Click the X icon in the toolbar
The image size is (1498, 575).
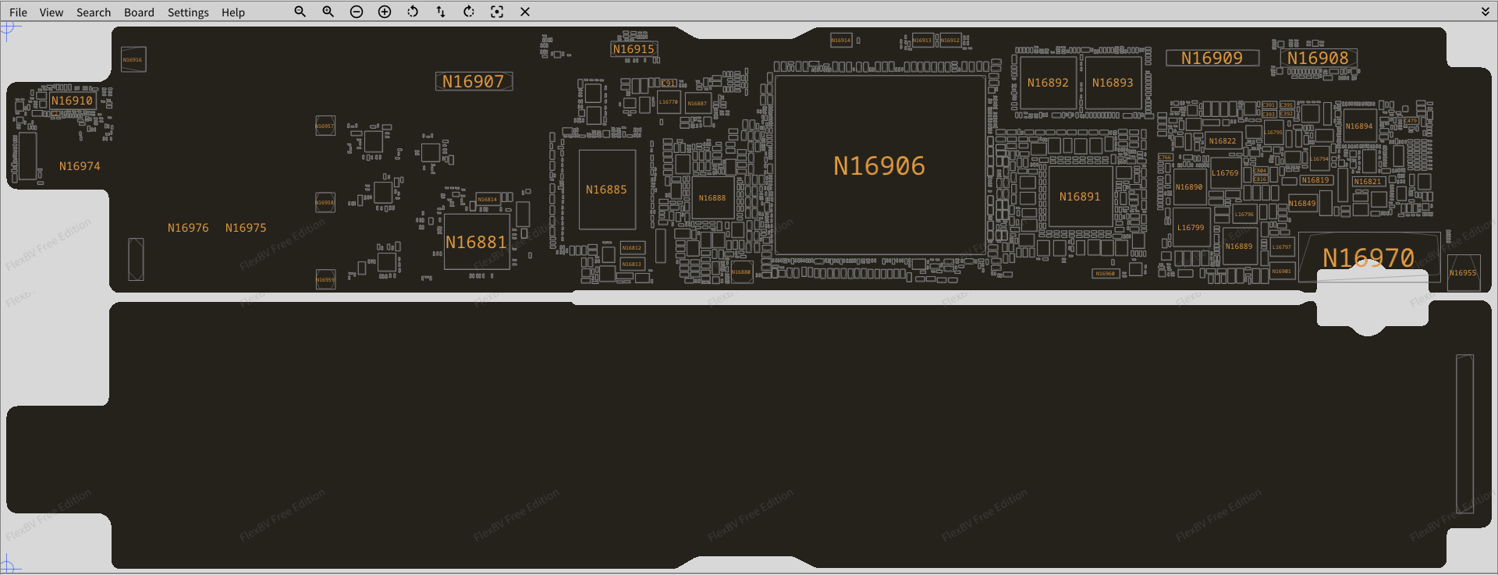525,12
